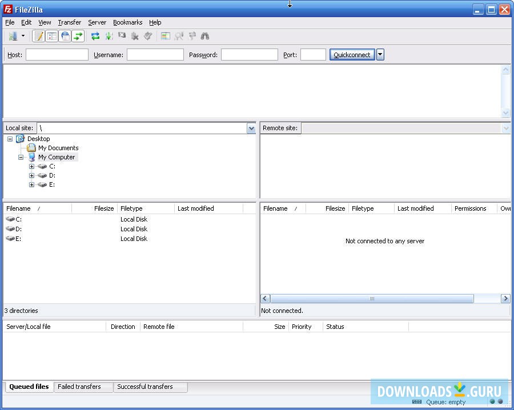Open the Transfer menu
514x410 pixels.
pyautogui.click(x=70, y=22)
